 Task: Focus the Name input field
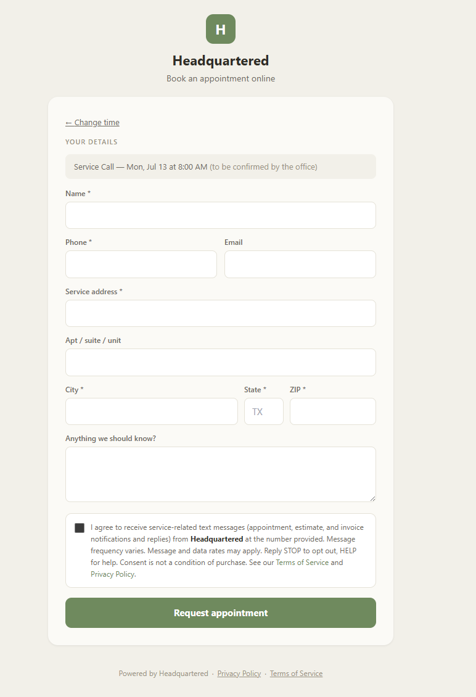coord(221,215)
